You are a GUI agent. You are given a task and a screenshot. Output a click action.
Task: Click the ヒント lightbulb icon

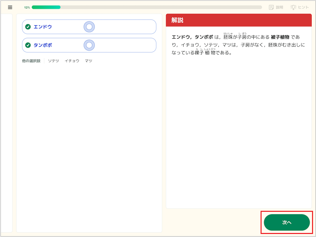[x=293, y=7]
